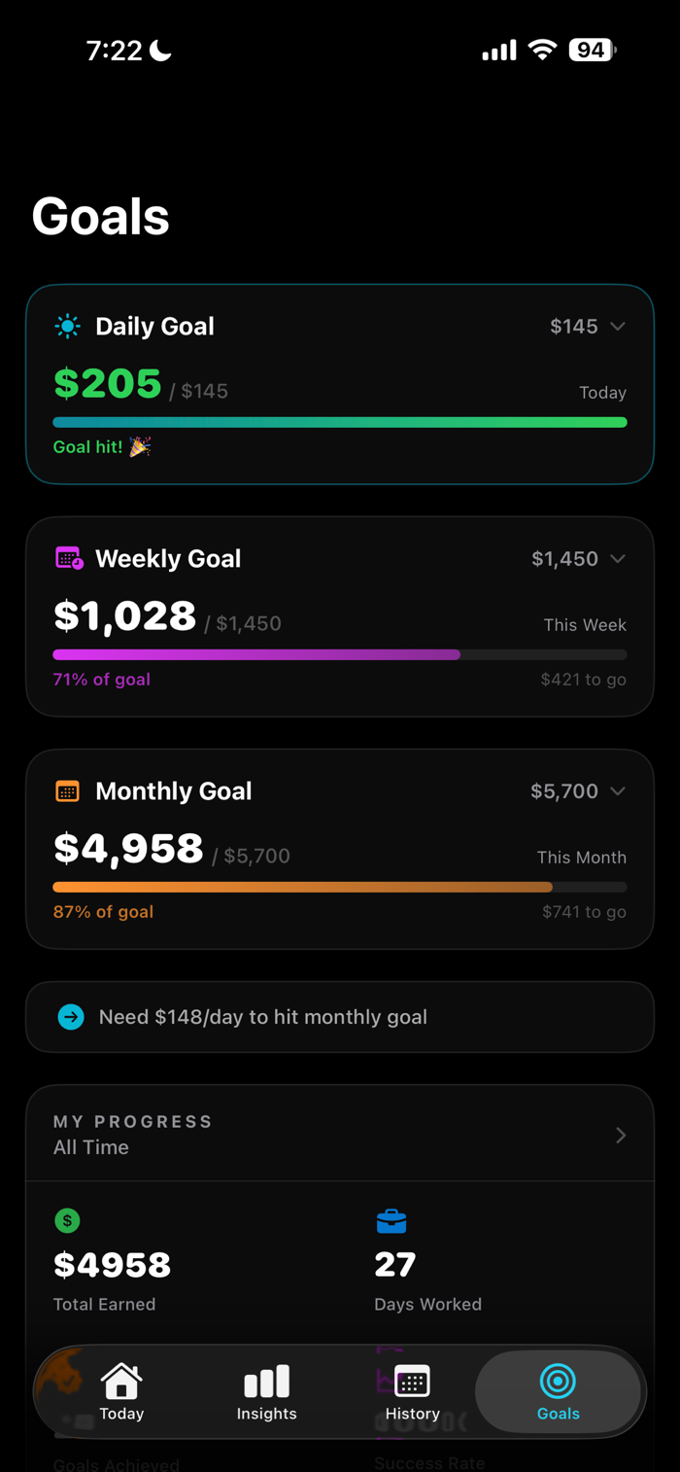Screen dimensions: 680x1472
Task: Go to the History tab
Action: pyautogui.click(x=413, y=1391)
